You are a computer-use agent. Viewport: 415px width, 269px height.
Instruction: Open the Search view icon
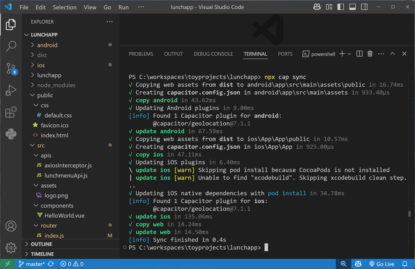pos(11,46)
